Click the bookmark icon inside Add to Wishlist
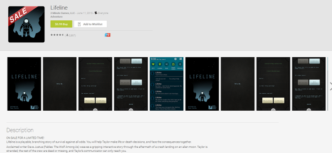Image resolution: width=332 pixels, height=153 pixels. click(79, 24)
